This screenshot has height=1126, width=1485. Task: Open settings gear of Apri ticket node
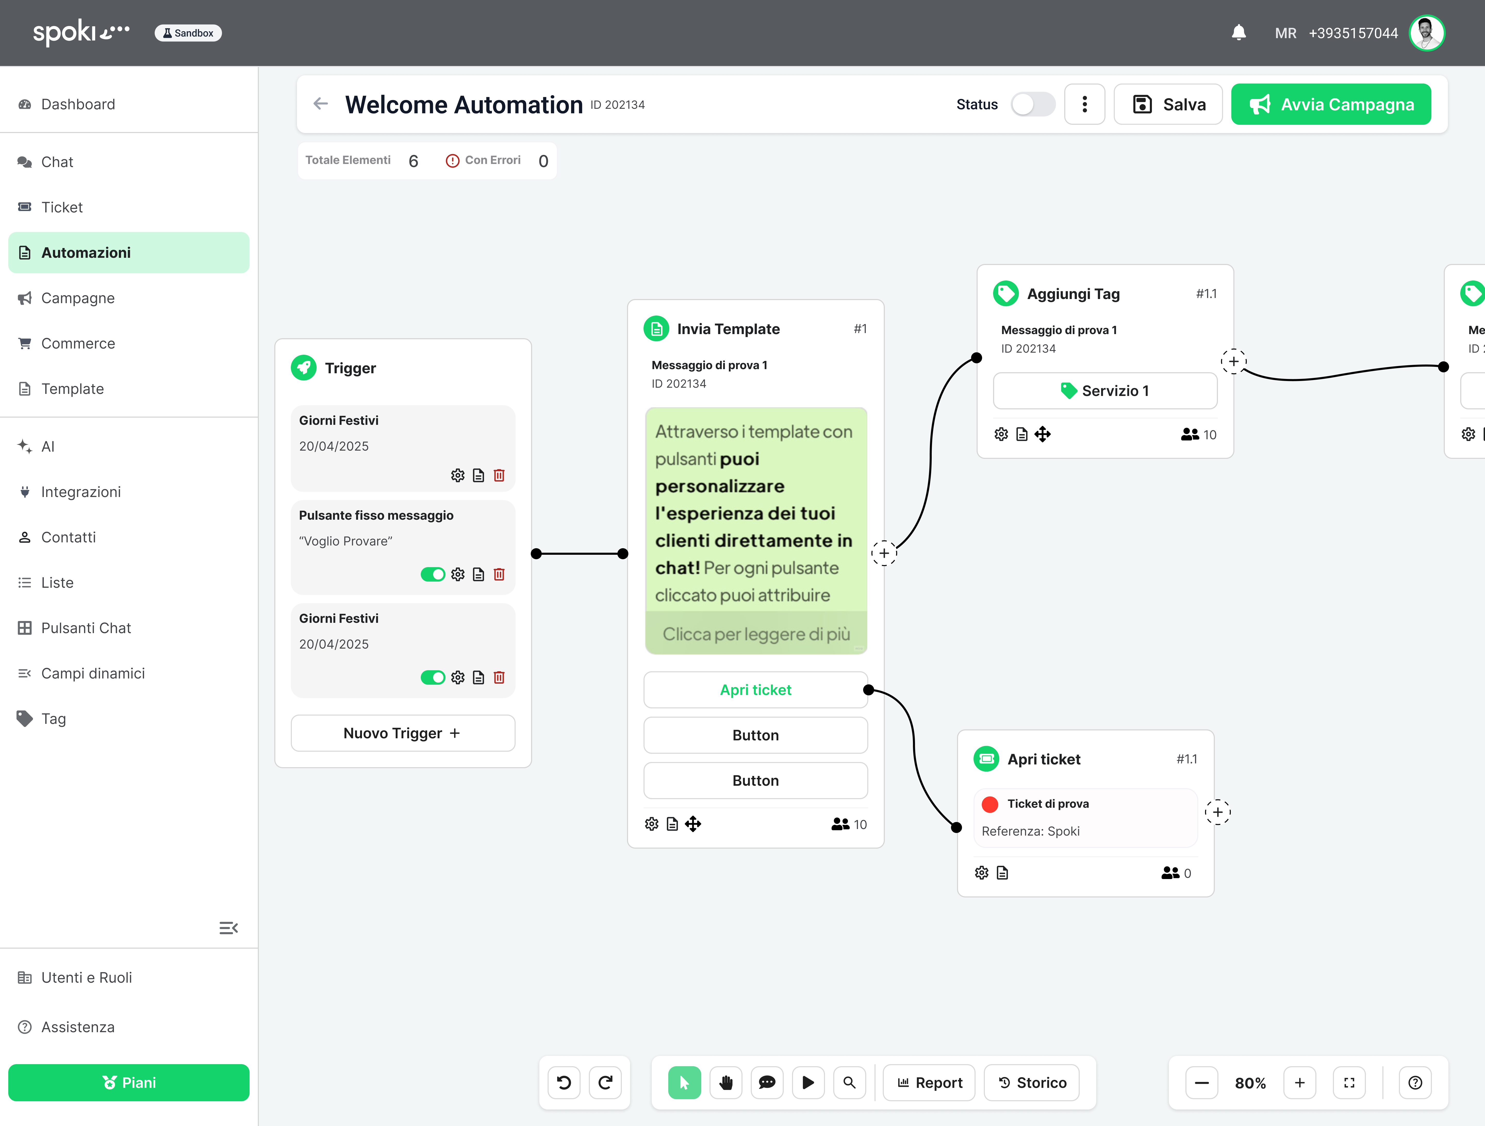click(x=981, y=873)
